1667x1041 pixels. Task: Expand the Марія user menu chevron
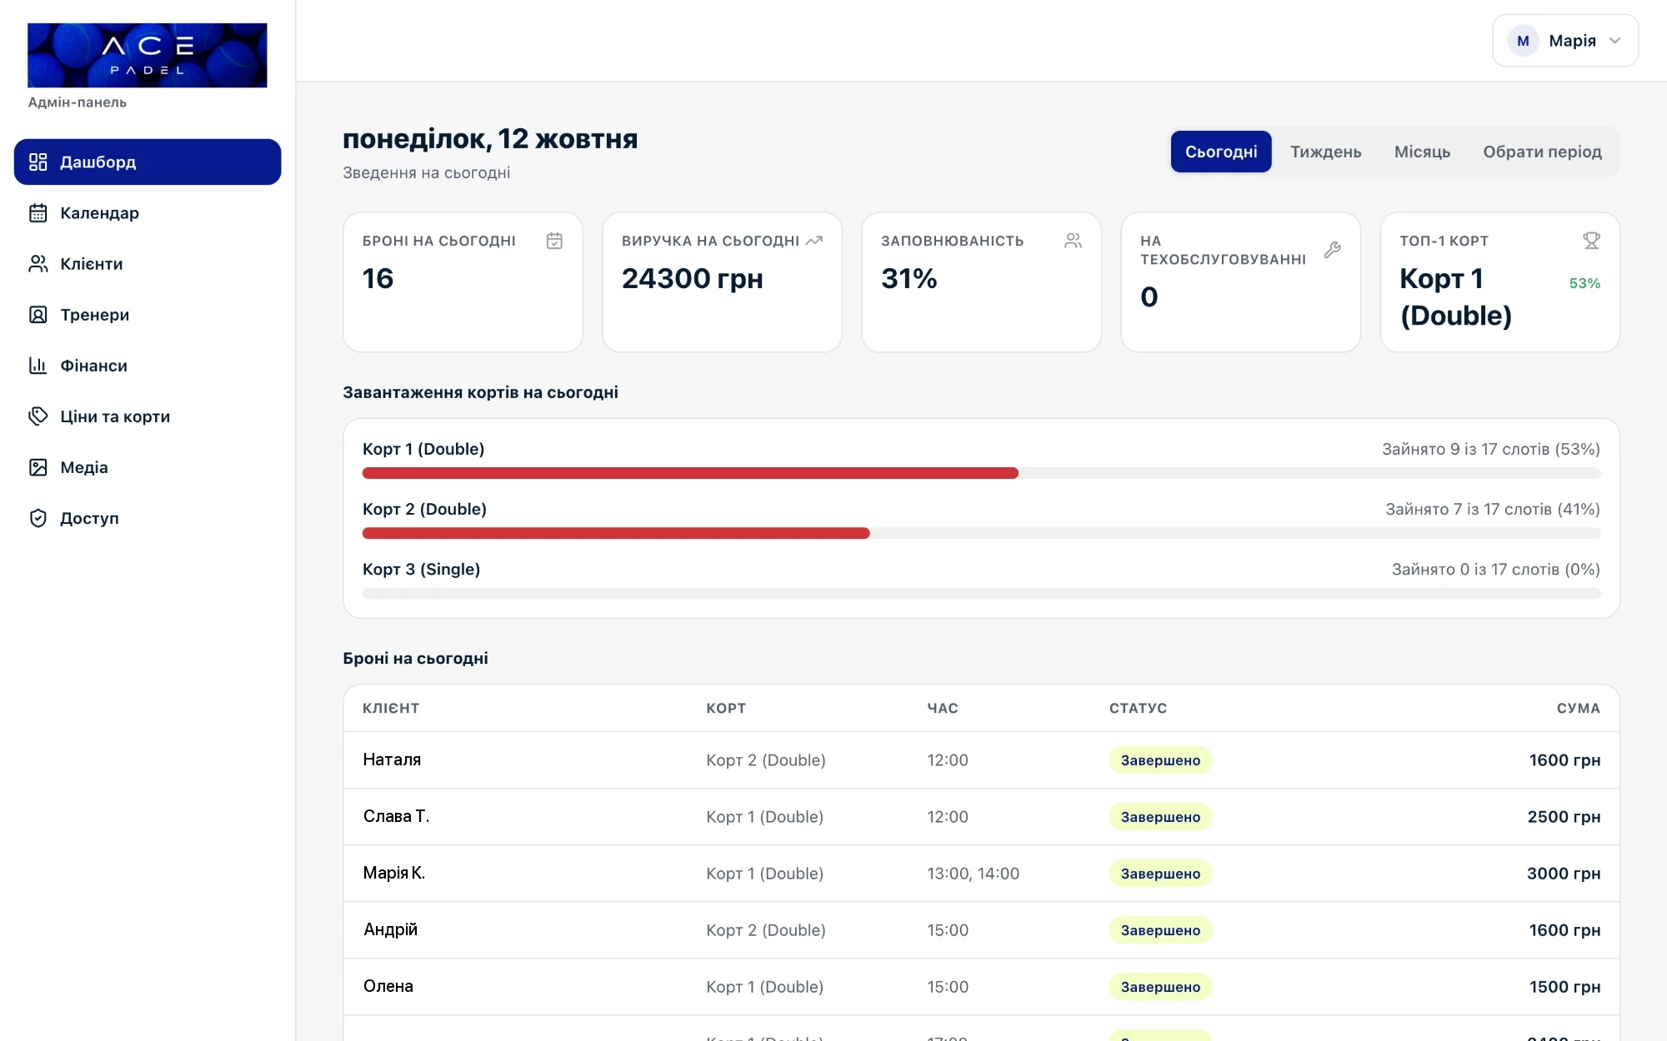[x=1614, y=41]
